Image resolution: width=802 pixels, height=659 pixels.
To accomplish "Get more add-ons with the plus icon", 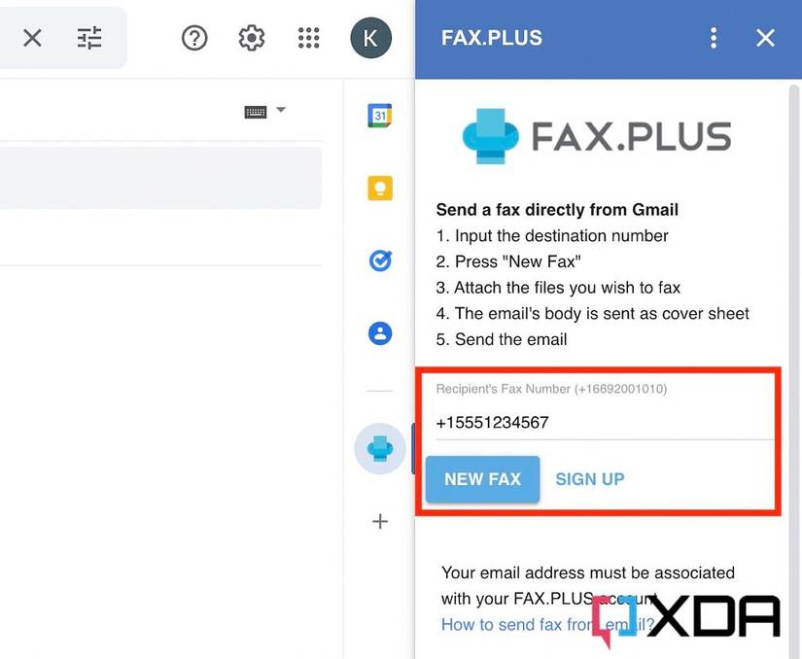I will 380,522.
